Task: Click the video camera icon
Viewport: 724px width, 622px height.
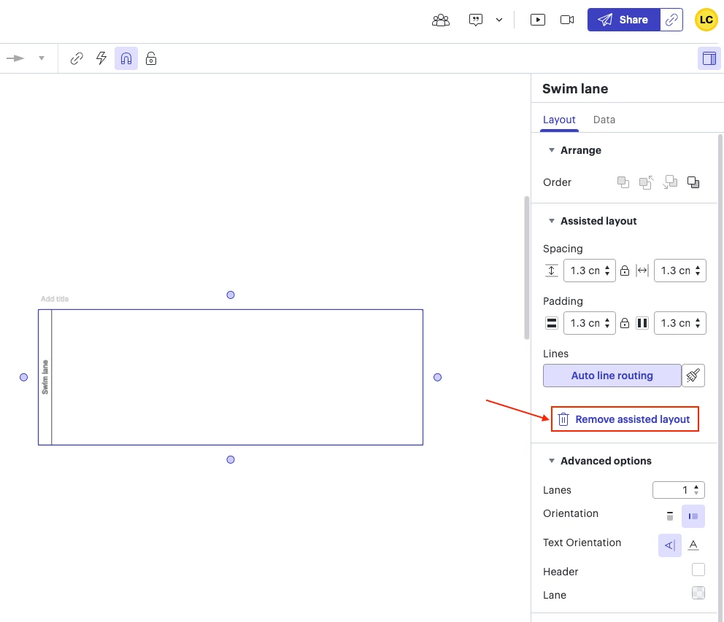Action: click(567, 20)
